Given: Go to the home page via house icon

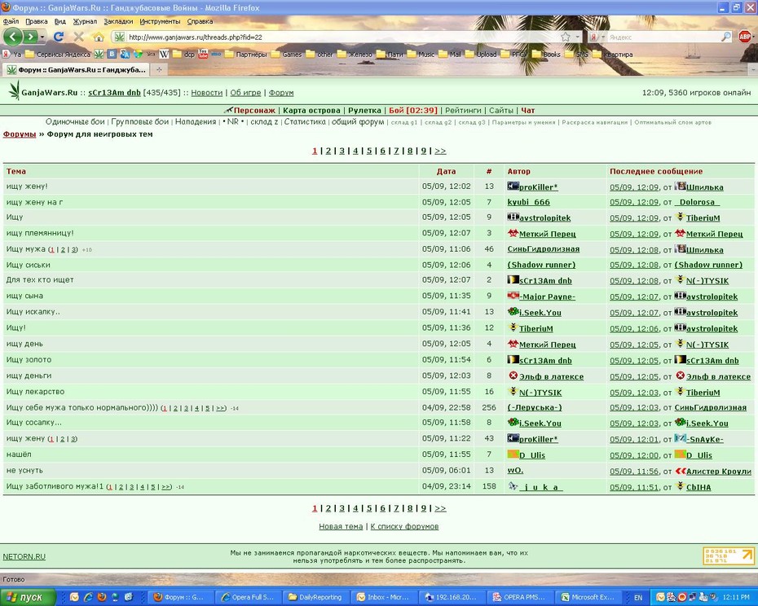Looking at the screenshot, I should point(99,37).
